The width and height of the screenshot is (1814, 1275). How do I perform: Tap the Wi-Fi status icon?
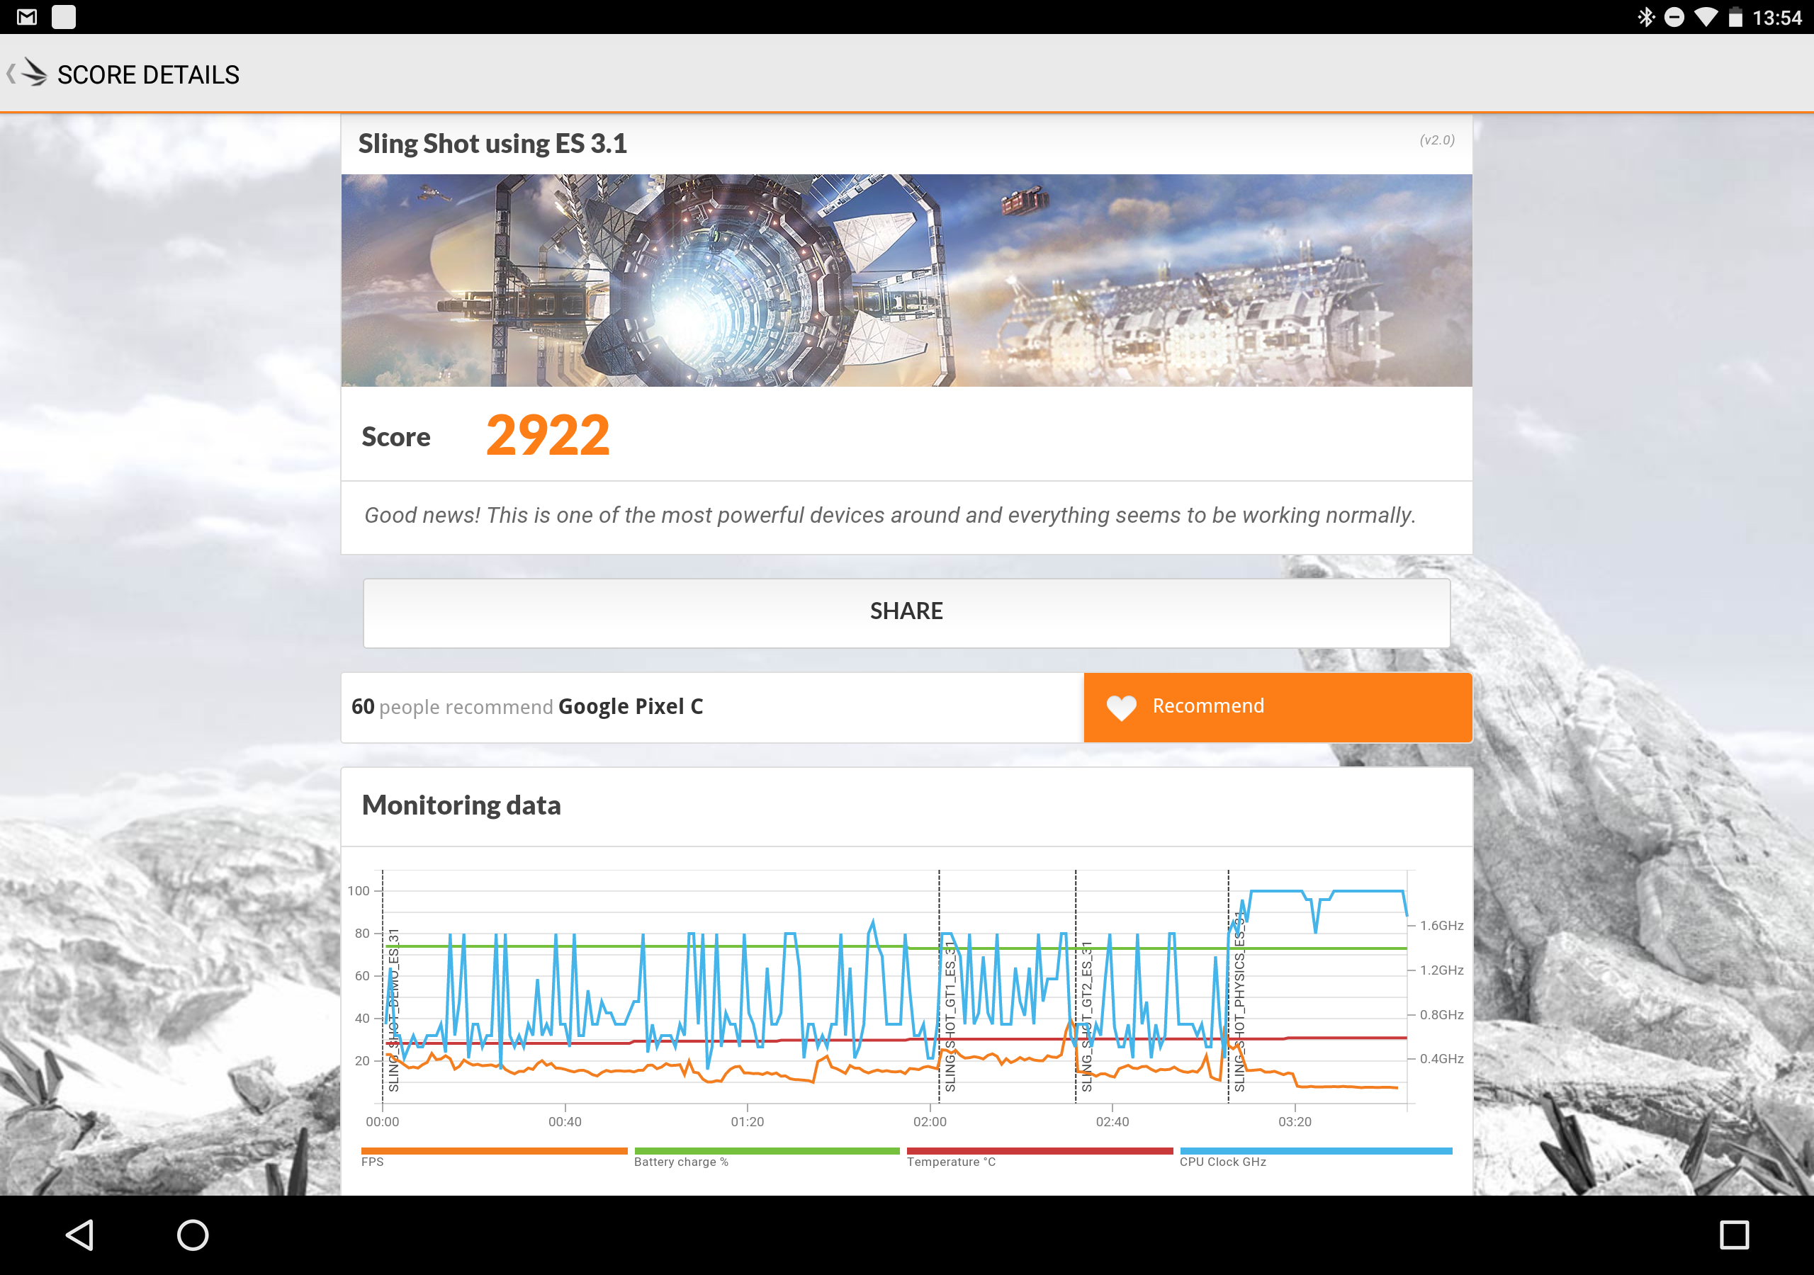1706,16
